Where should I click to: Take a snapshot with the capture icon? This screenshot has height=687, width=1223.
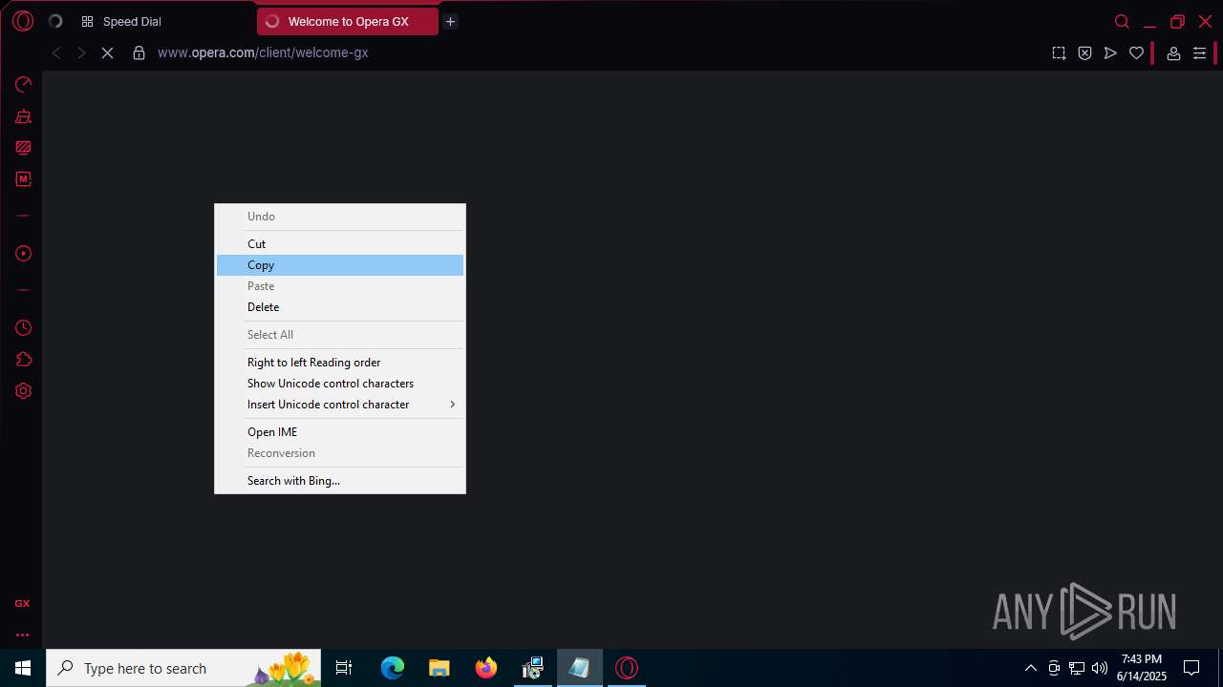[1059, 53]
